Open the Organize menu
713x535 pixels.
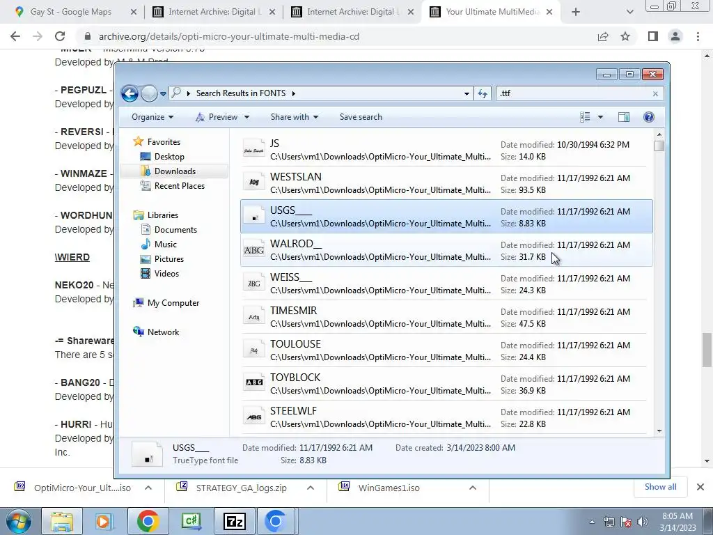[x=152, y=117]
